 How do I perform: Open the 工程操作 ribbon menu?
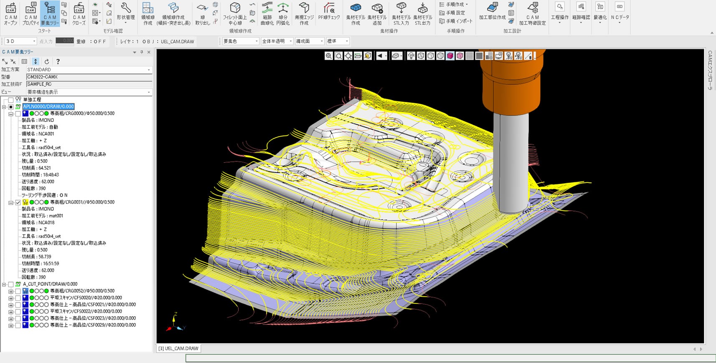[559, 13]
